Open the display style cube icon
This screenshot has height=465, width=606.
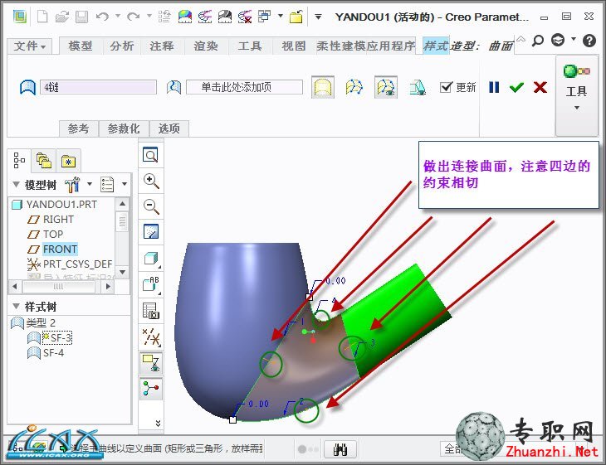151,258
